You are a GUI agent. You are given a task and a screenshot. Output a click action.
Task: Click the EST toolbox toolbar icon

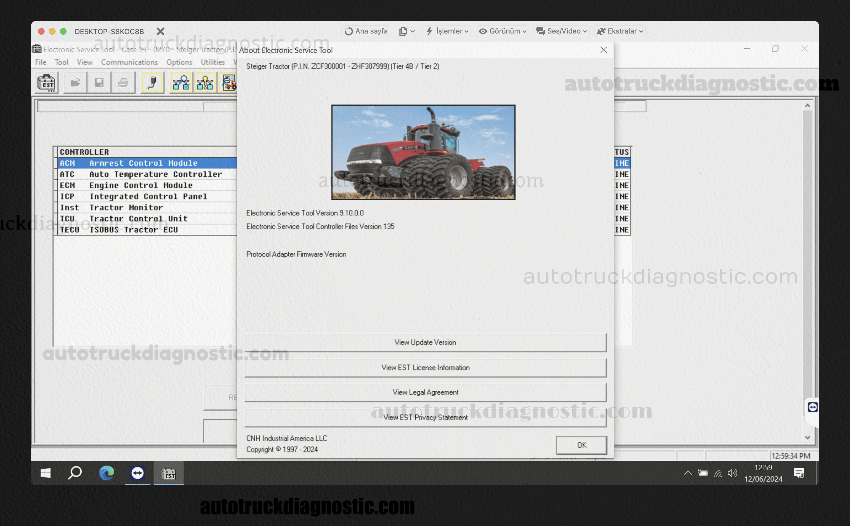[46, 83]
